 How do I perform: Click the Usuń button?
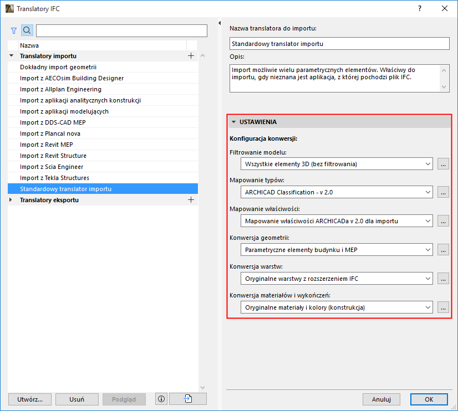[77, 399]
